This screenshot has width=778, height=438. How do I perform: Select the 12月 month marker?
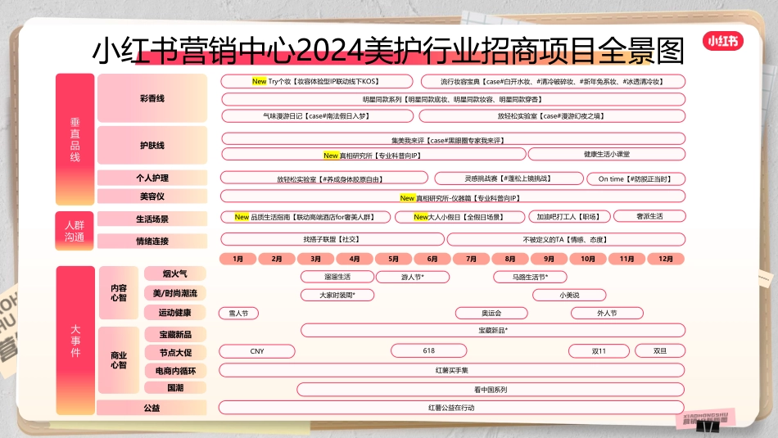pyautogui.click(x=666, y=259)
